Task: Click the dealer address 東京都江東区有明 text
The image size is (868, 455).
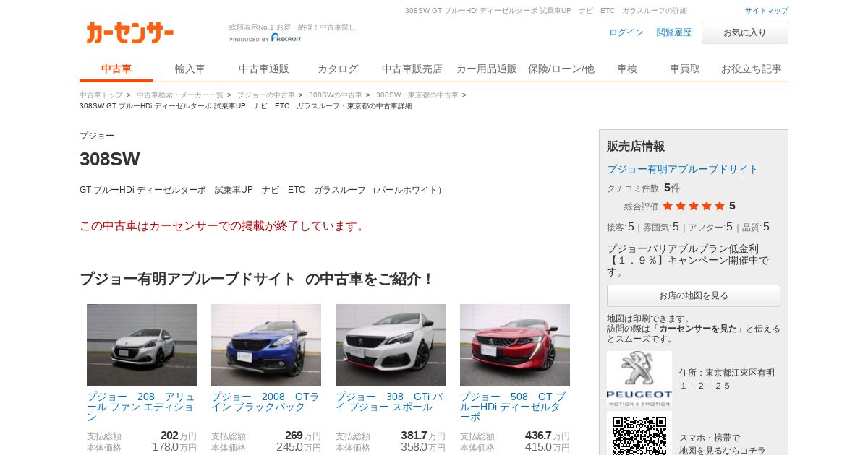Action: pos(727,379)
